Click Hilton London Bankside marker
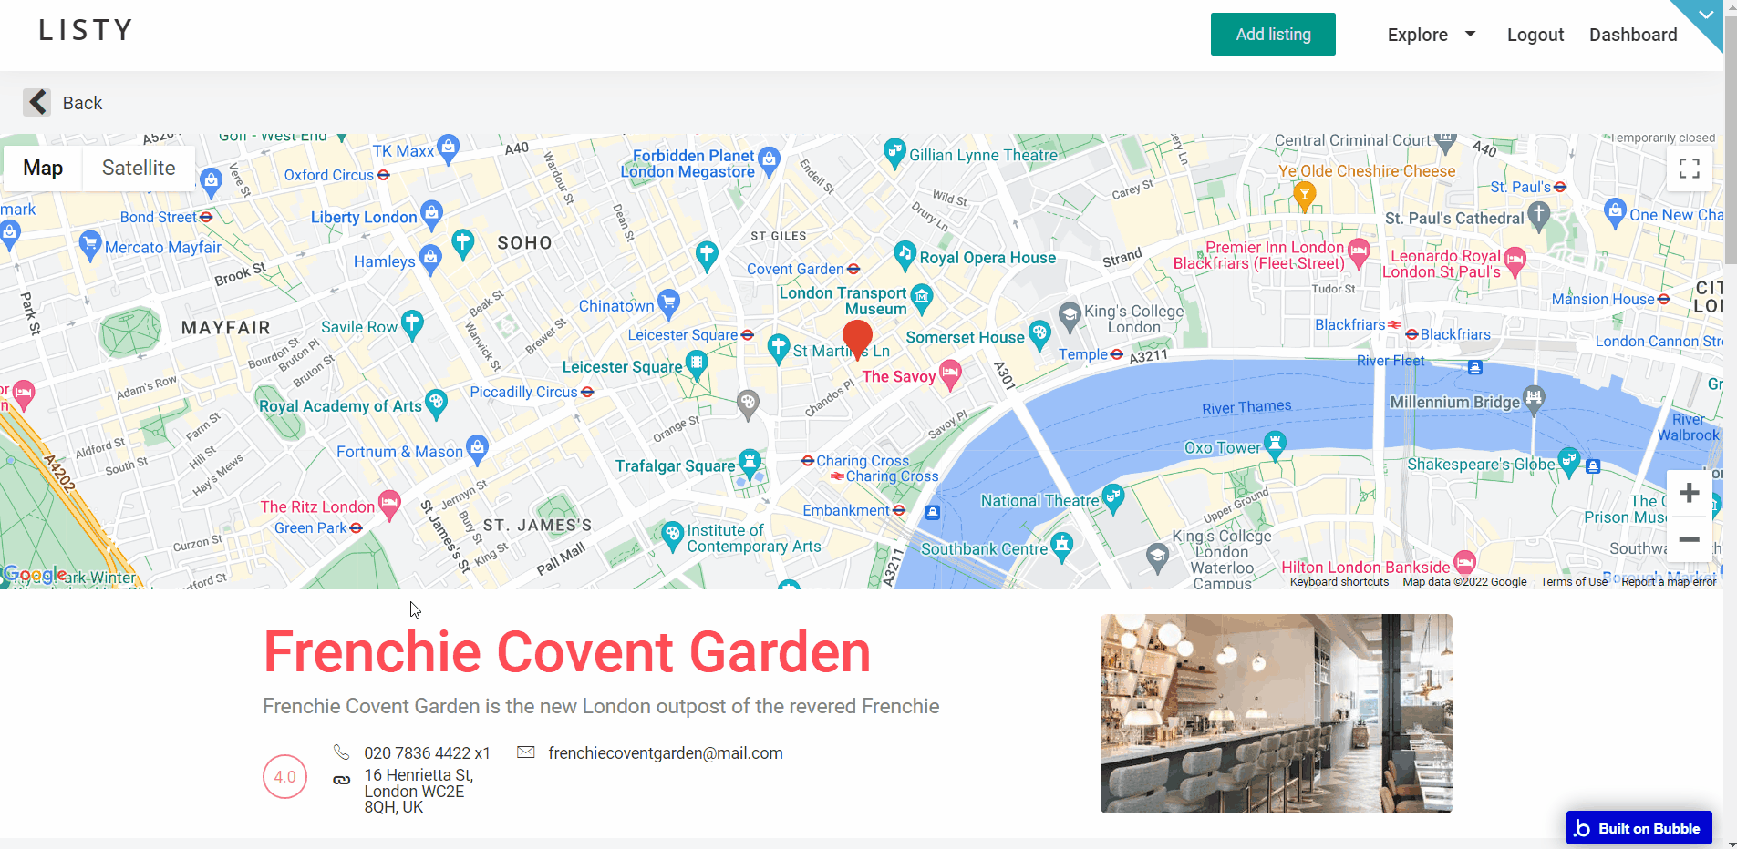The height and width of the screenshot is (849, 1737). point(1464,564)
